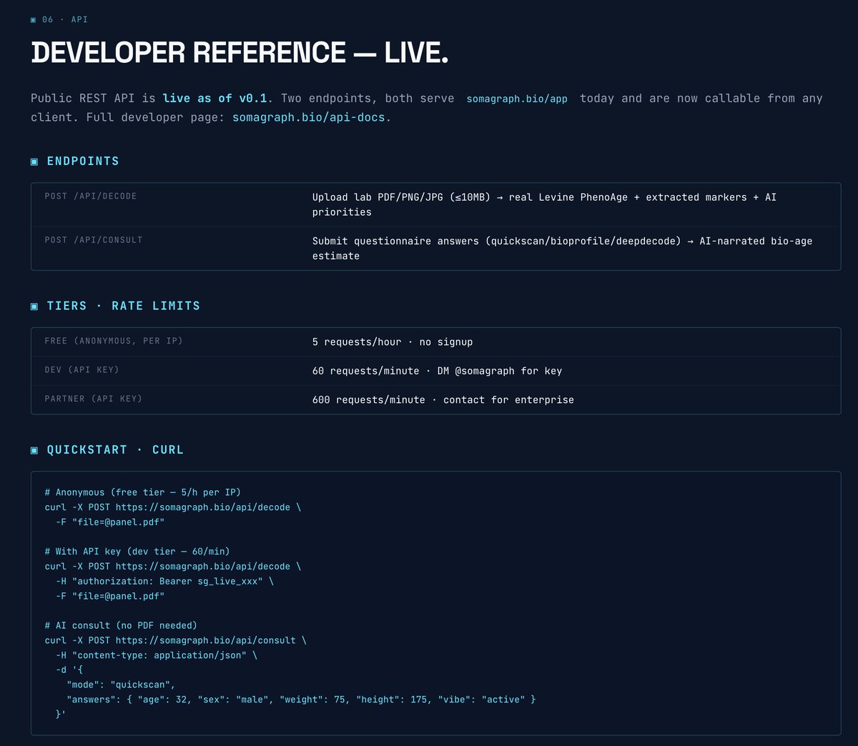Click the square icon beside QUICKSTART · CURL
Viewport: 858px width, 746px height.
click(x=34, y=450)
